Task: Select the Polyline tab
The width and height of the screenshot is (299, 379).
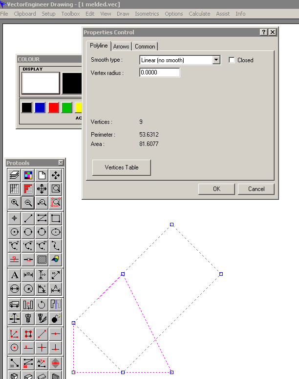Action: (x=99, y=46)
